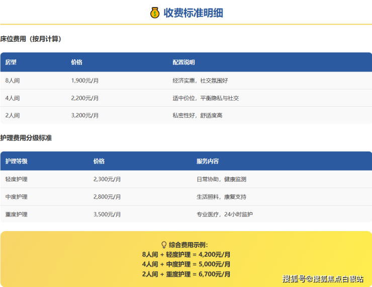This screenshot has width=372, height=287.
Task: Click the 搜狐号@搜狐焦点白银站 watermark
Action: [323, 279]
